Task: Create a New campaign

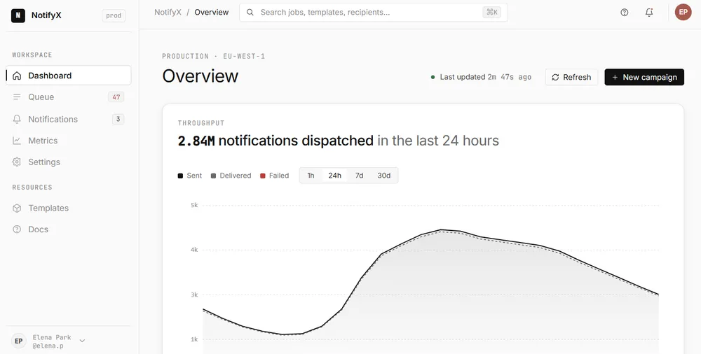Action: 644,77
